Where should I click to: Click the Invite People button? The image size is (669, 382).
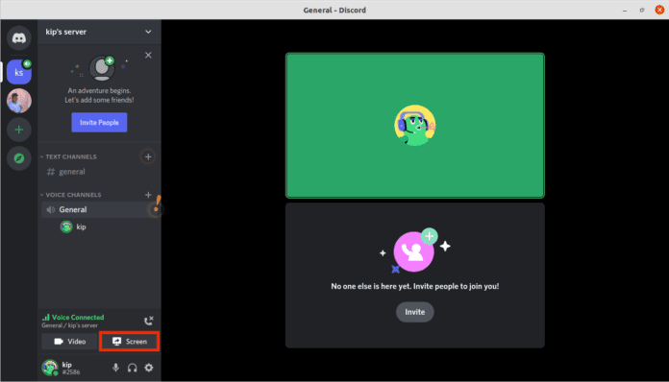(99, 122)
